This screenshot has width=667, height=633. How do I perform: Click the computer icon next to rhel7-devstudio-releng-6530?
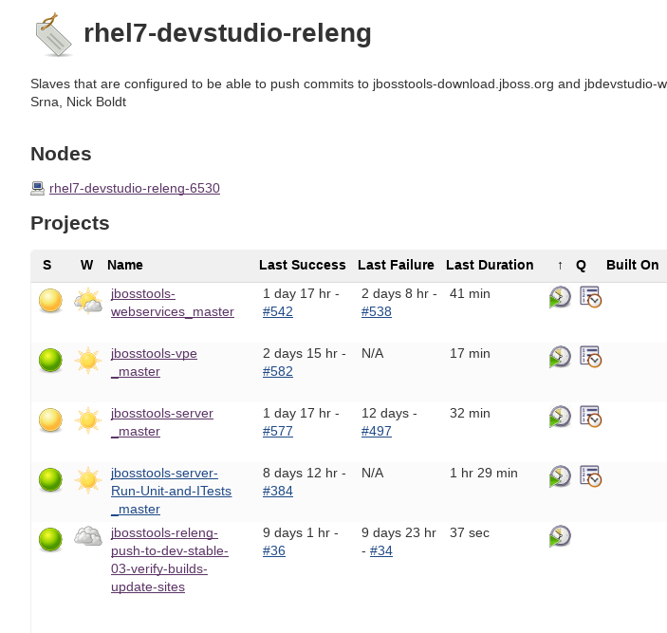[x=37, y=189]
